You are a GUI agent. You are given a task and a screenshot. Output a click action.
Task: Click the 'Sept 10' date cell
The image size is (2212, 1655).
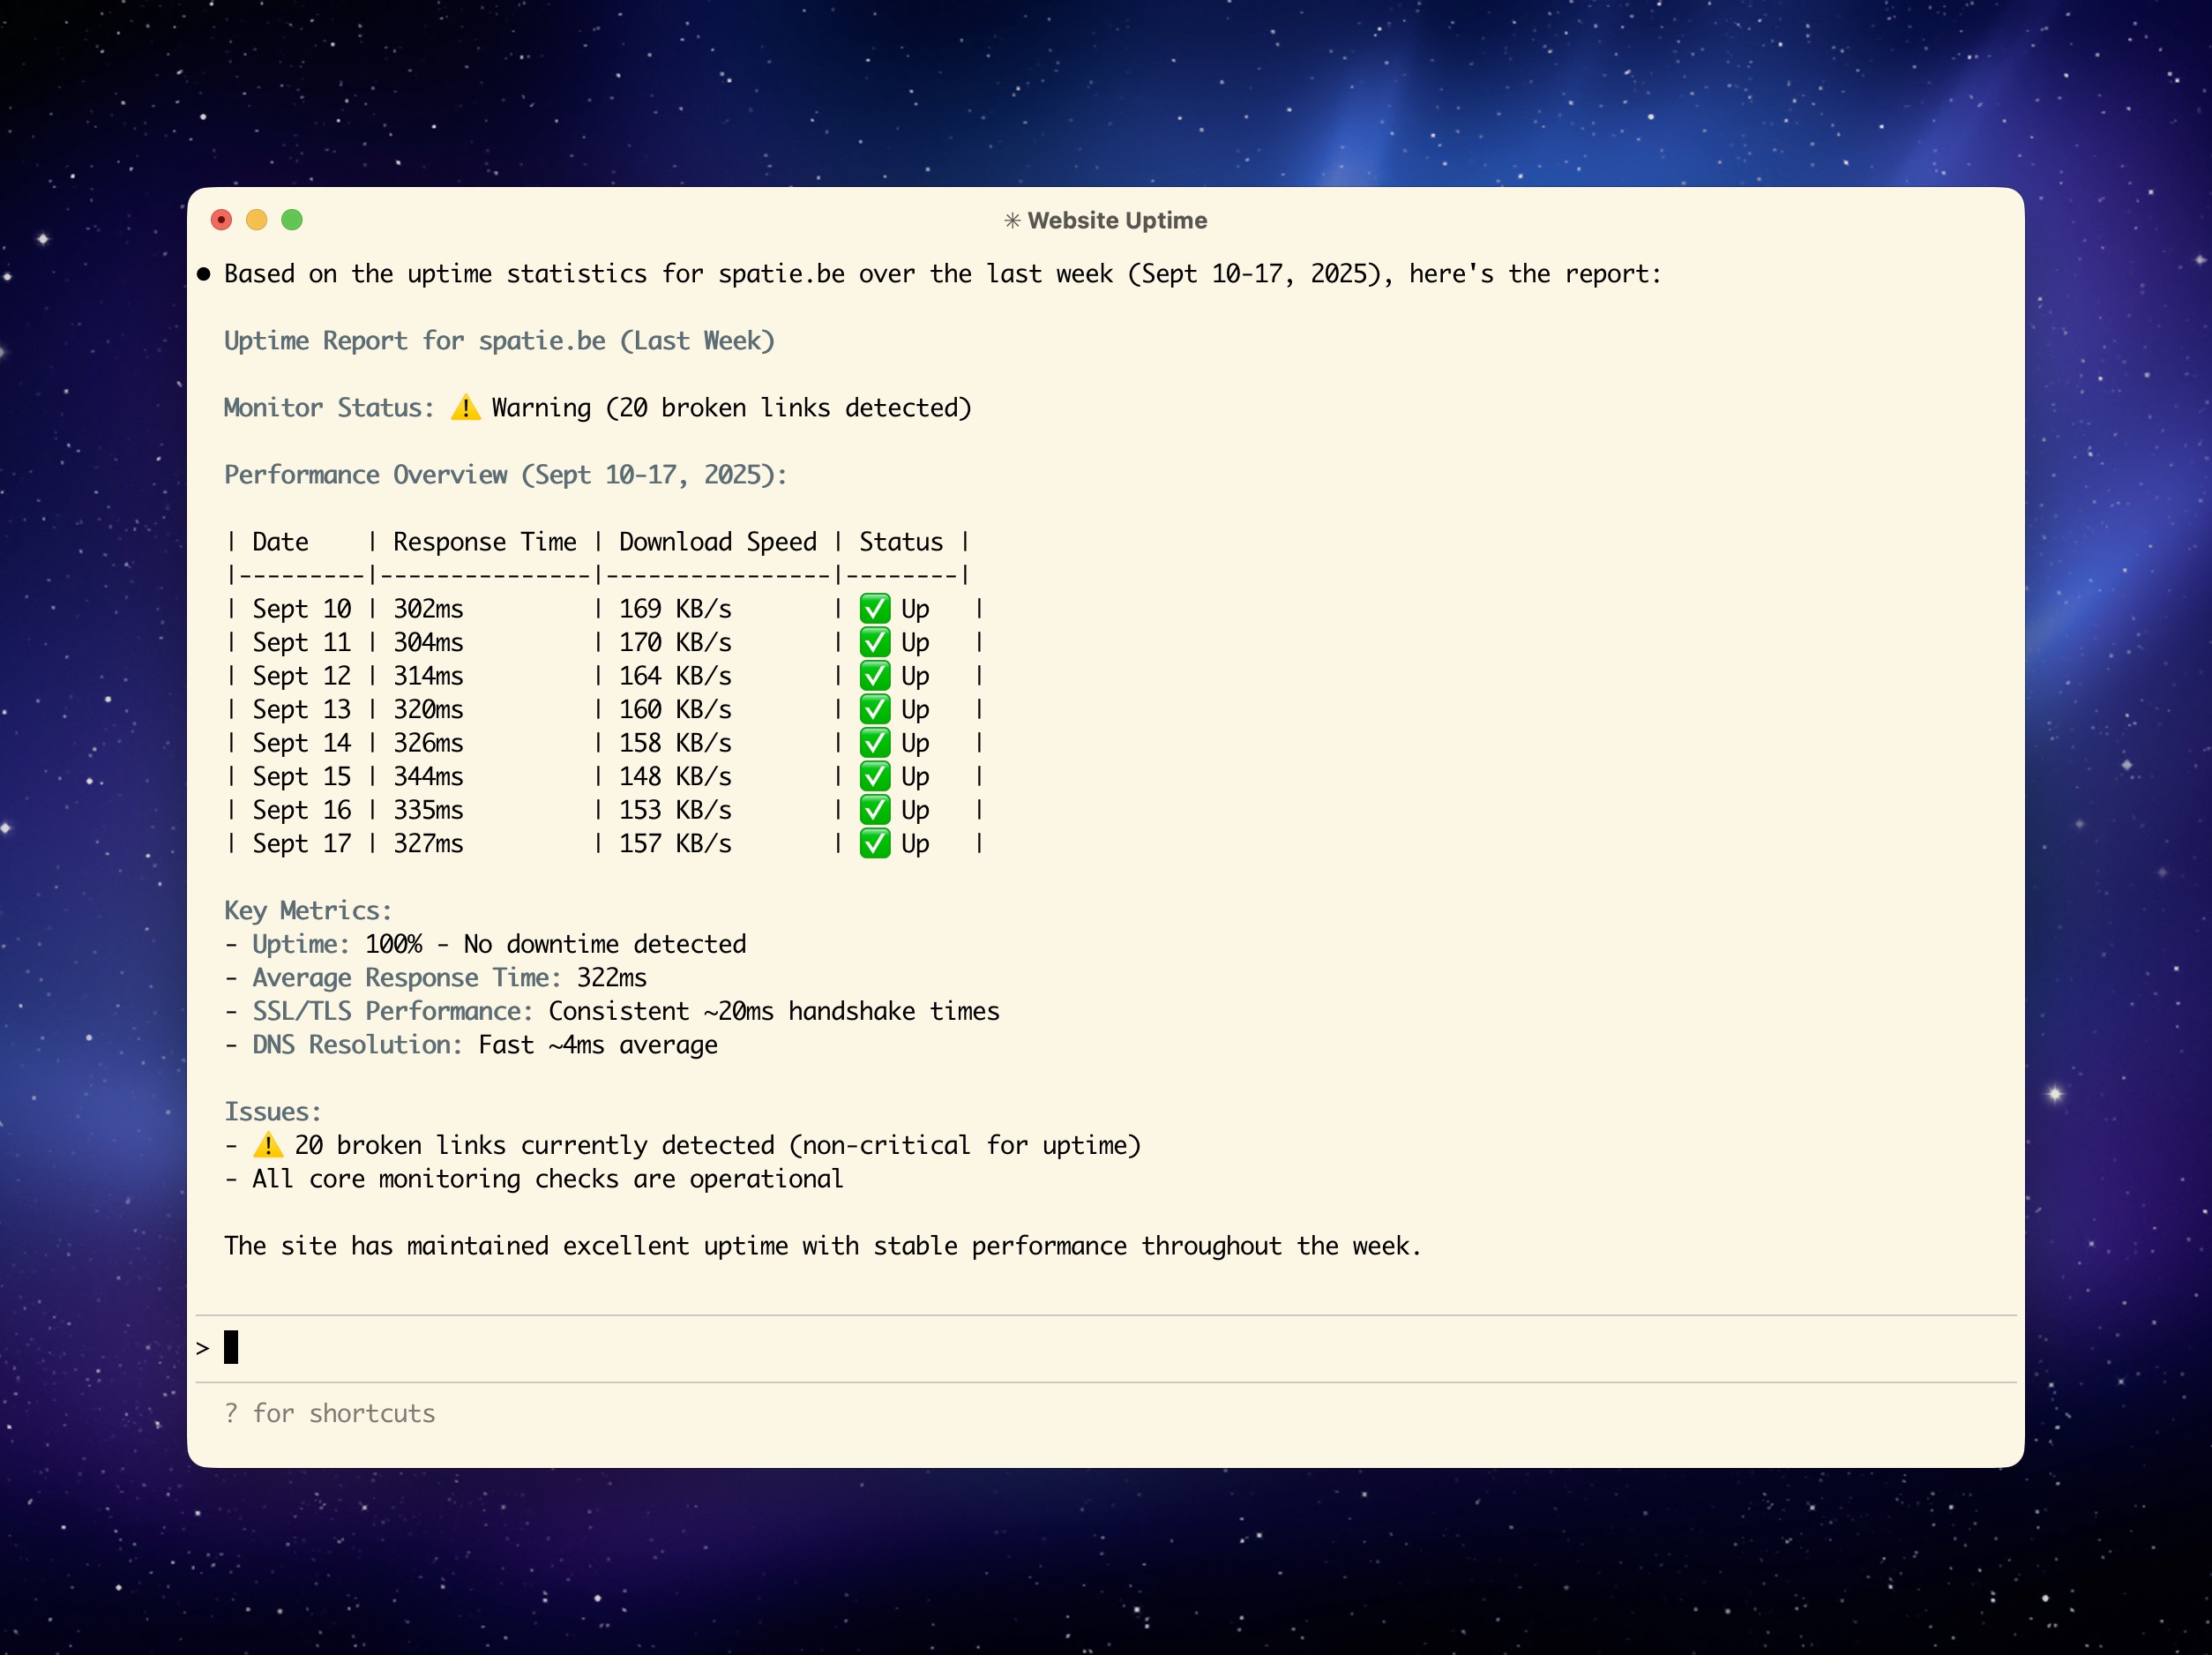tap(302, 609)
